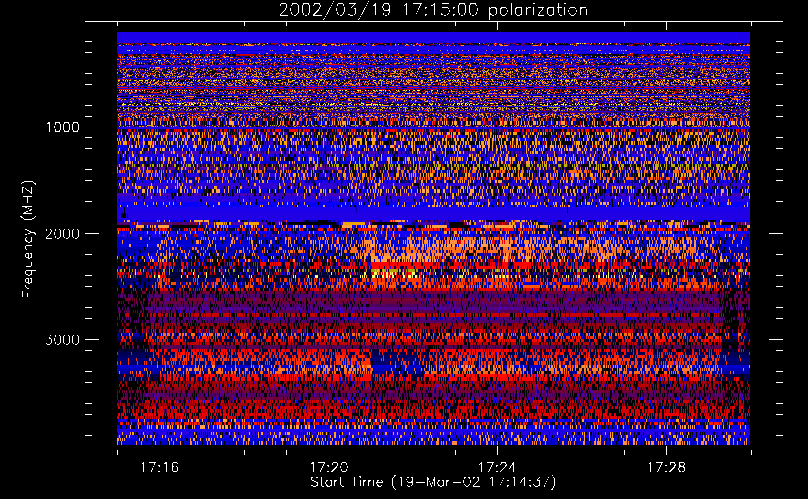Select the 'Start Time (19-Mar-02 17:14:37)' axis label
Image resolution: width=808 pixels, height=499 pixels.
(x=433, y=482)
